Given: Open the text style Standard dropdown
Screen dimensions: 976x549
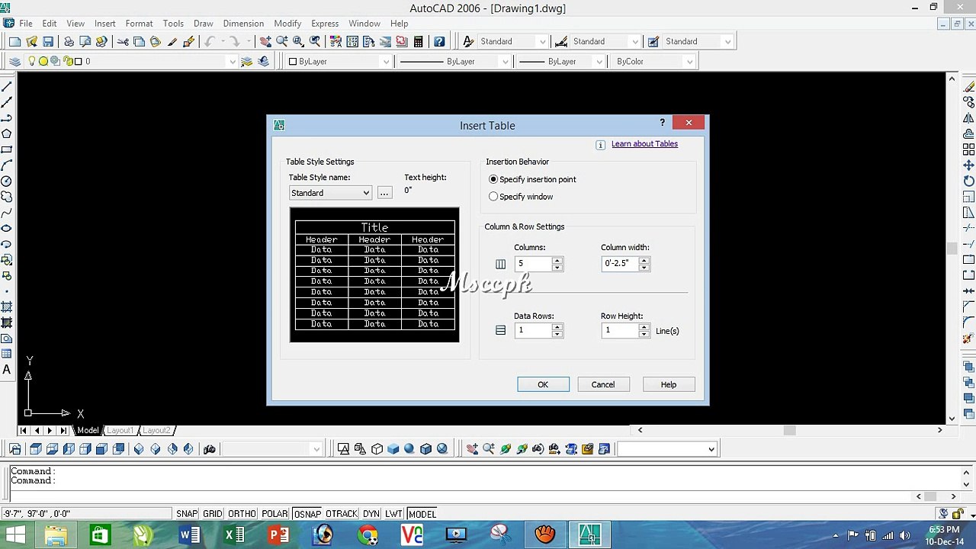Looking at the screenshot, I should click(542, 42).
